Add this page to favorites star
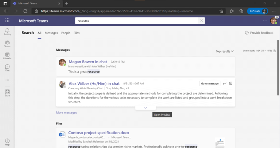Viewport: 280px width, 148px height. pyautogui.click(x=221, y=11)
